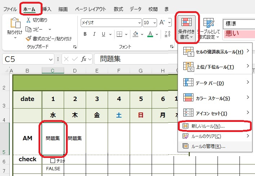Screen dimensions: 255x176
Task: Choose 新しいルール(N)... from the menu
Action: pyautogui.click(x=208, y=126)
